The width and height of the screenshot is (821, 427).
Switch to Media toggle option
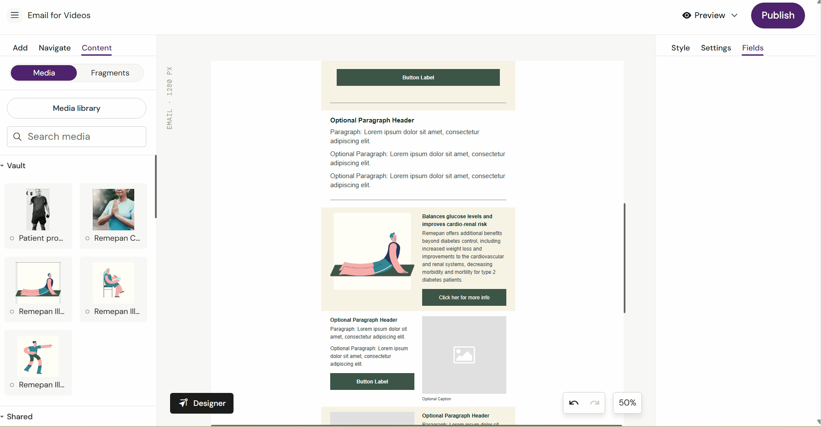44,73
